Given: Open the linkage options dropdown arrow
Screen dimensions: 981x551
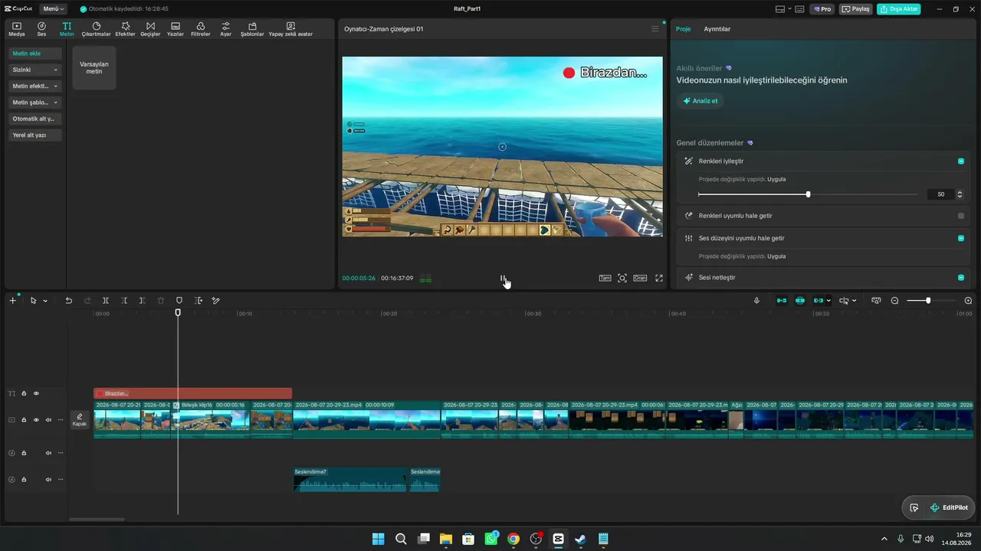Looking at the screenshot, I should (828, 301).
